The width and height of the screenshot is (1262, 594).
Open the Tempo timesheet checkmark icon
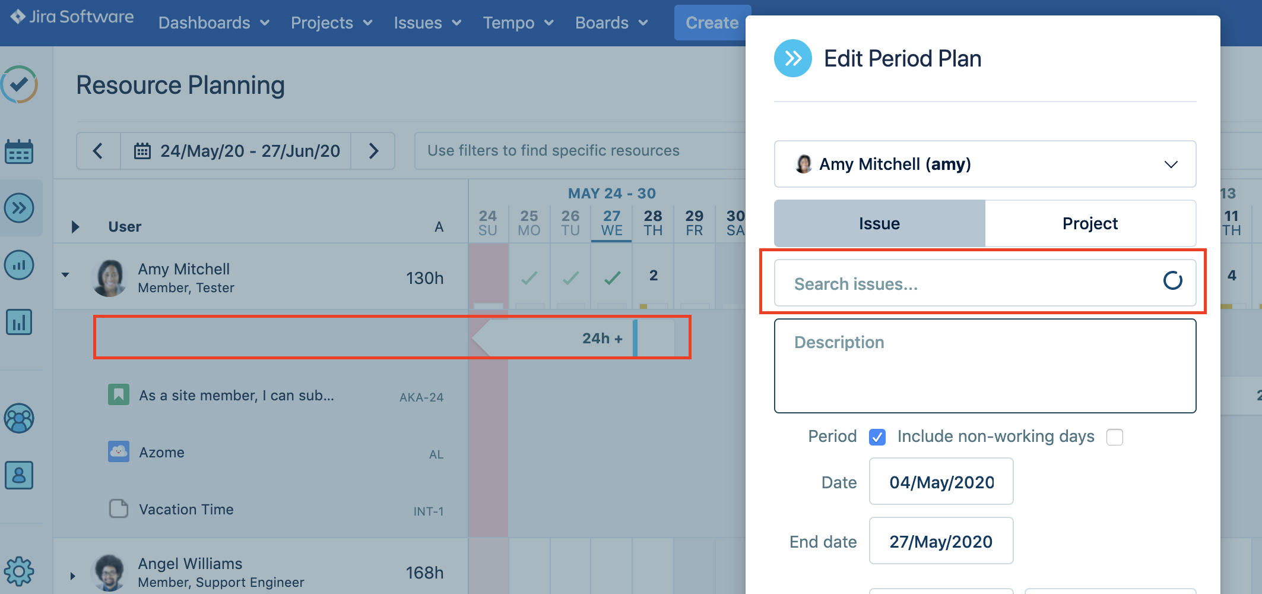(x=20, y=84)
